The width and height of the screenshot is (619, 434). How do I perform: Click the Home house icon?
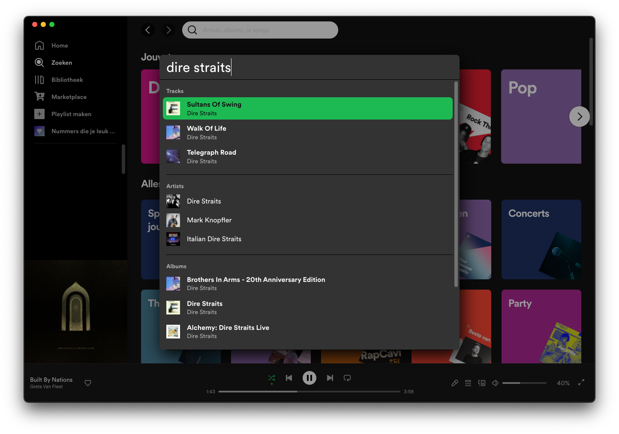pos(39,45)
